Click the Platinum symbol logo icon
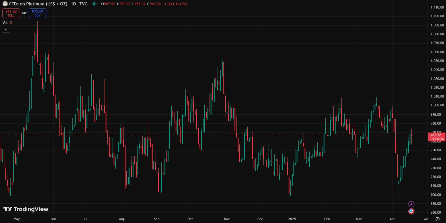The image size is (446, 223). click(x=5, y=4)
